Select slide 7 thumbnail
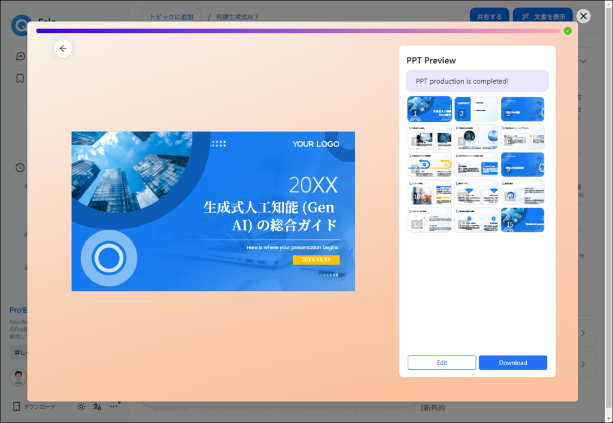The image size is (613, 423). tap(430, 165)
